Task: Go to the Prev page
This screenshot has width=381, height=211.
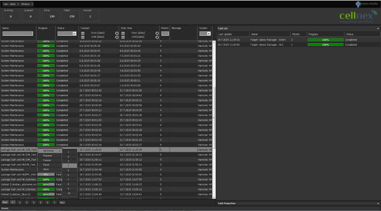Action: point(5,202)
